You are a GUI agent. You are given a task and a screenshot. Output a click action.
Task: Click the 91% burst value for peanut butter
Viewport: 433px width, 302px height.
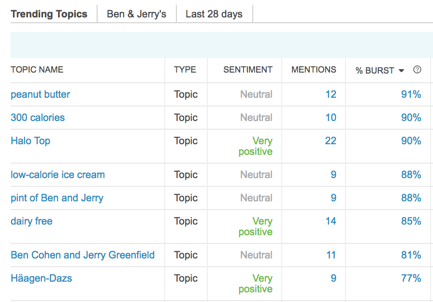(x=411, y=94)
